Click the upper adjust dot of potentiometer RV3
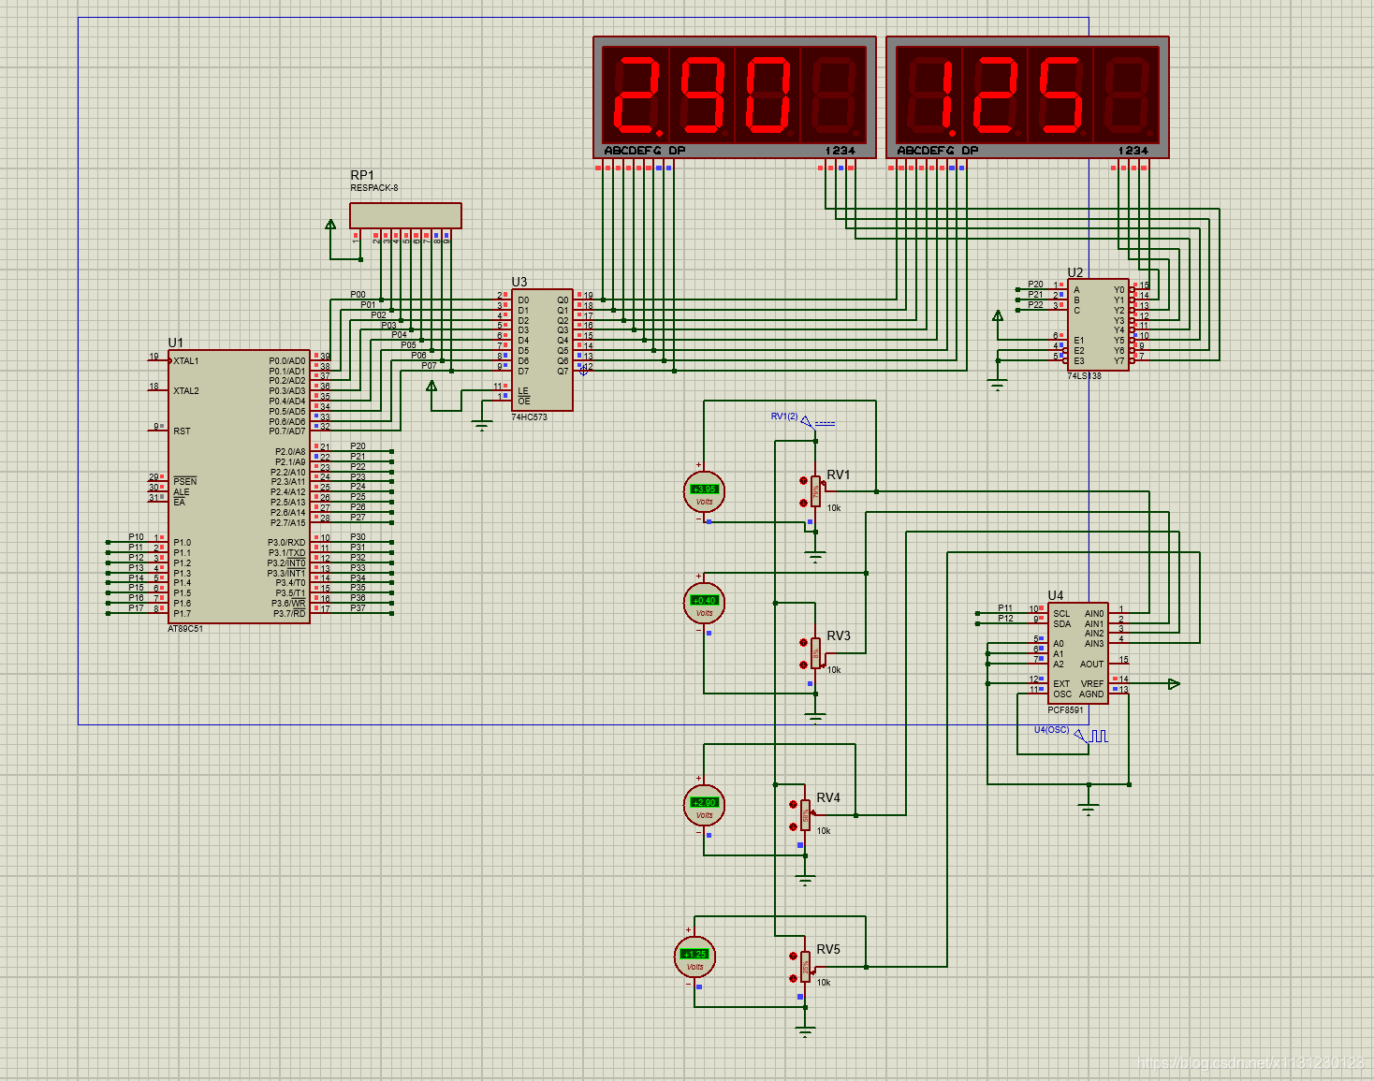The image size is (1374, 1081). click(803, 642)
